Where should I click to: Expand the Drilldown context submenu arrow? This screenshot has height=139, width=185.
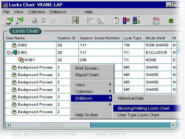(x=110, y=98)
